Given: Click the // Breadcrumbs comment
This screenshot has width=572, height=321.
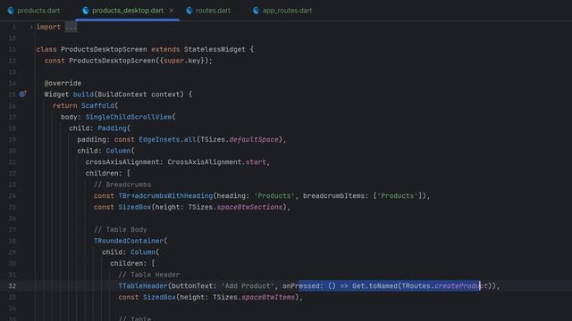Looking at the screenshot, I should [x=122, y=185].
